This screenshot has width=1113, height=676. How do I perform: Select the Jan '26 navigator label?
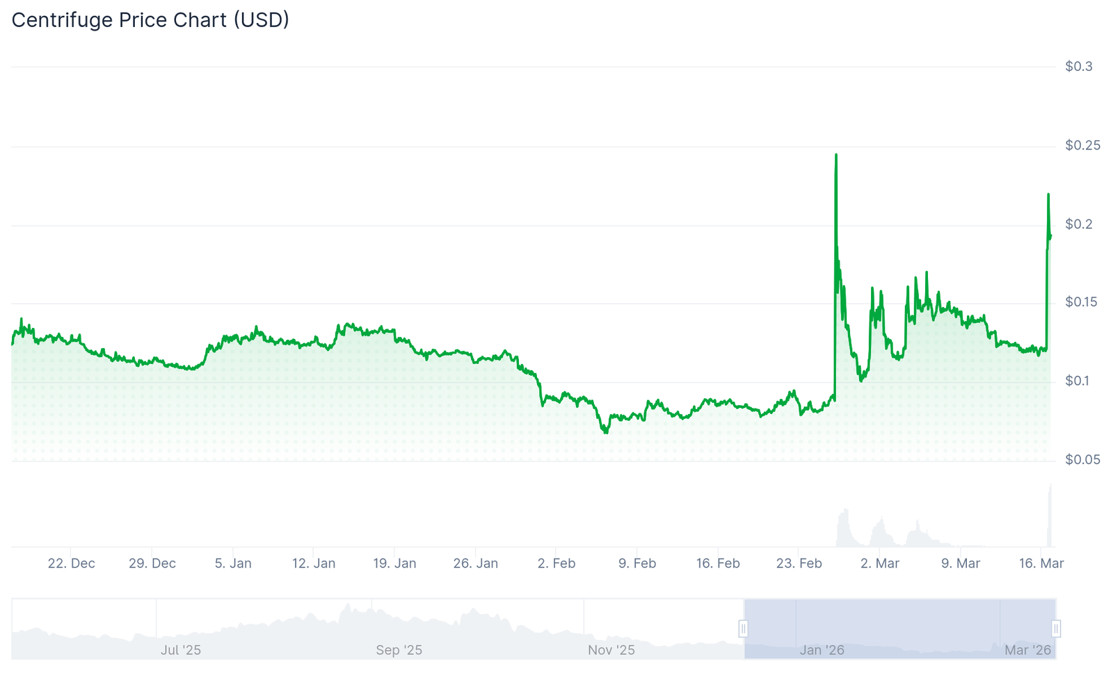822,650
